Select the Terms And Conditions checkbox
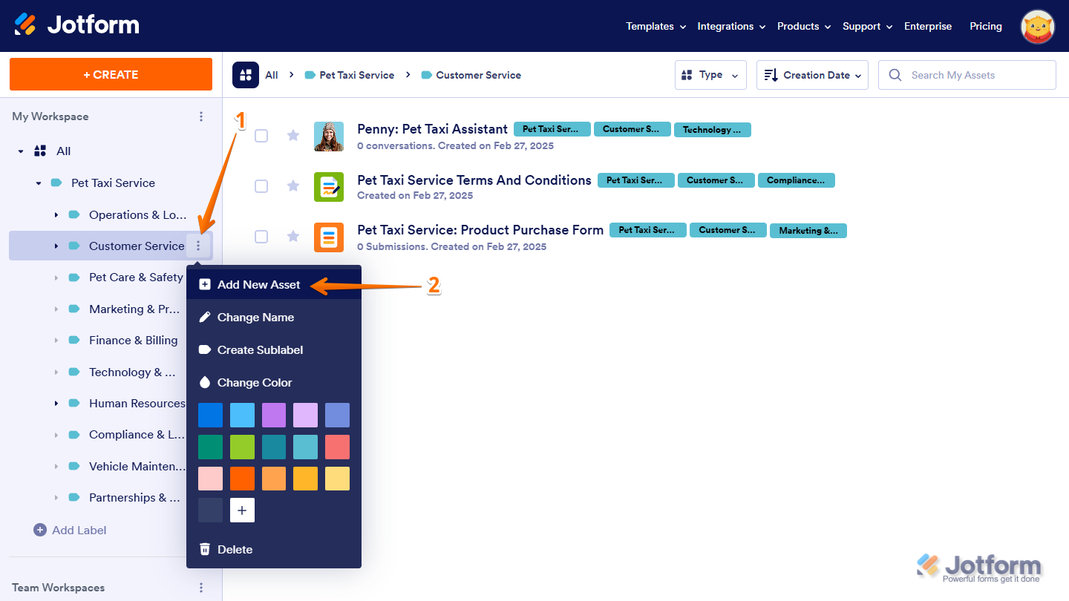Image resolution: width=1069 pixels, height=601 pixels. click(x=261, y=185)
